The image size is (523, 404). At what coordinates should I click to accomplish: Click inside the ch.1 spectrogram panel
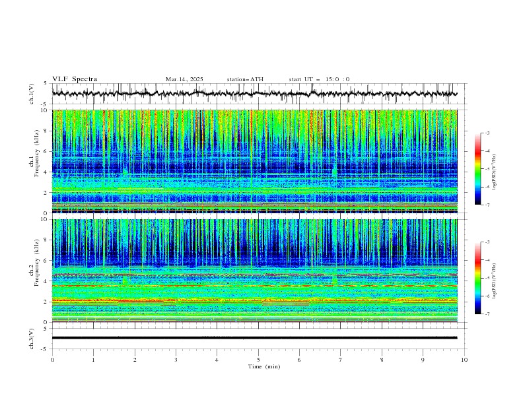tap(255, 161)
